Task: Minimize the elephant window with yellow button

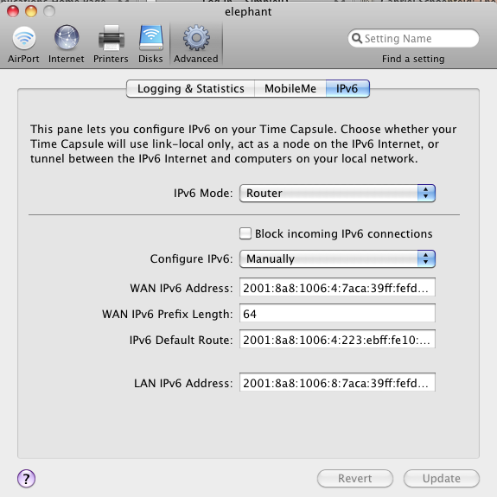Action: pyautogui.click(x=31, y=11)
